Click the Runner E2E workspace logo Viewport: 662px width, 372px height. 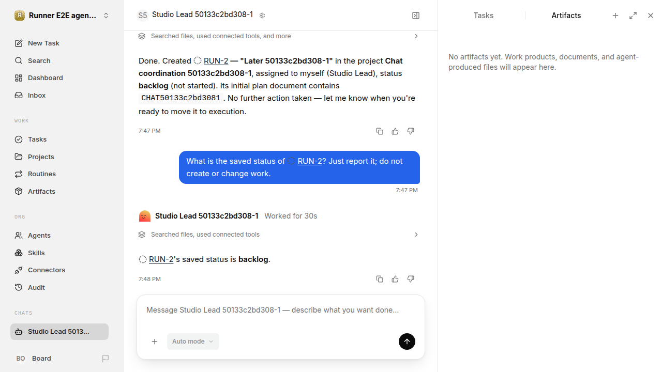pyautogui.click(x=20, y=16)
